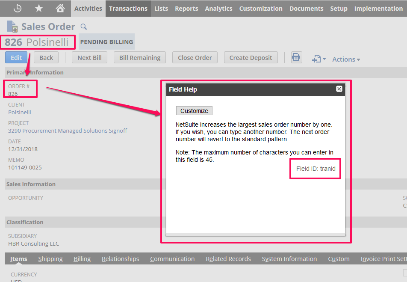407x282 pixels.
Task: Expand the Actions menu
Action: (346, 59)
